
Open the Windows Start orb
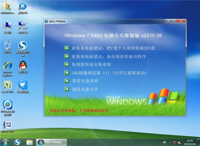click(x=5, y=142)
